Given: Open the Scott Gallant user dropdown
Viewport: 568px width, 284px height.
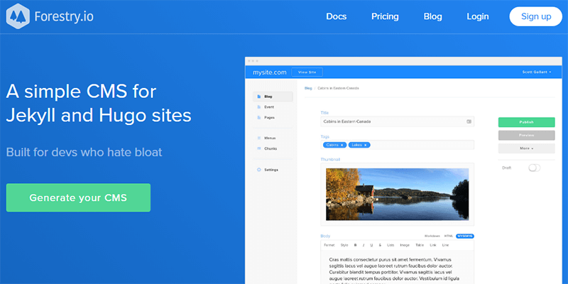Looking at the screenshot, I should coord(537,72).
